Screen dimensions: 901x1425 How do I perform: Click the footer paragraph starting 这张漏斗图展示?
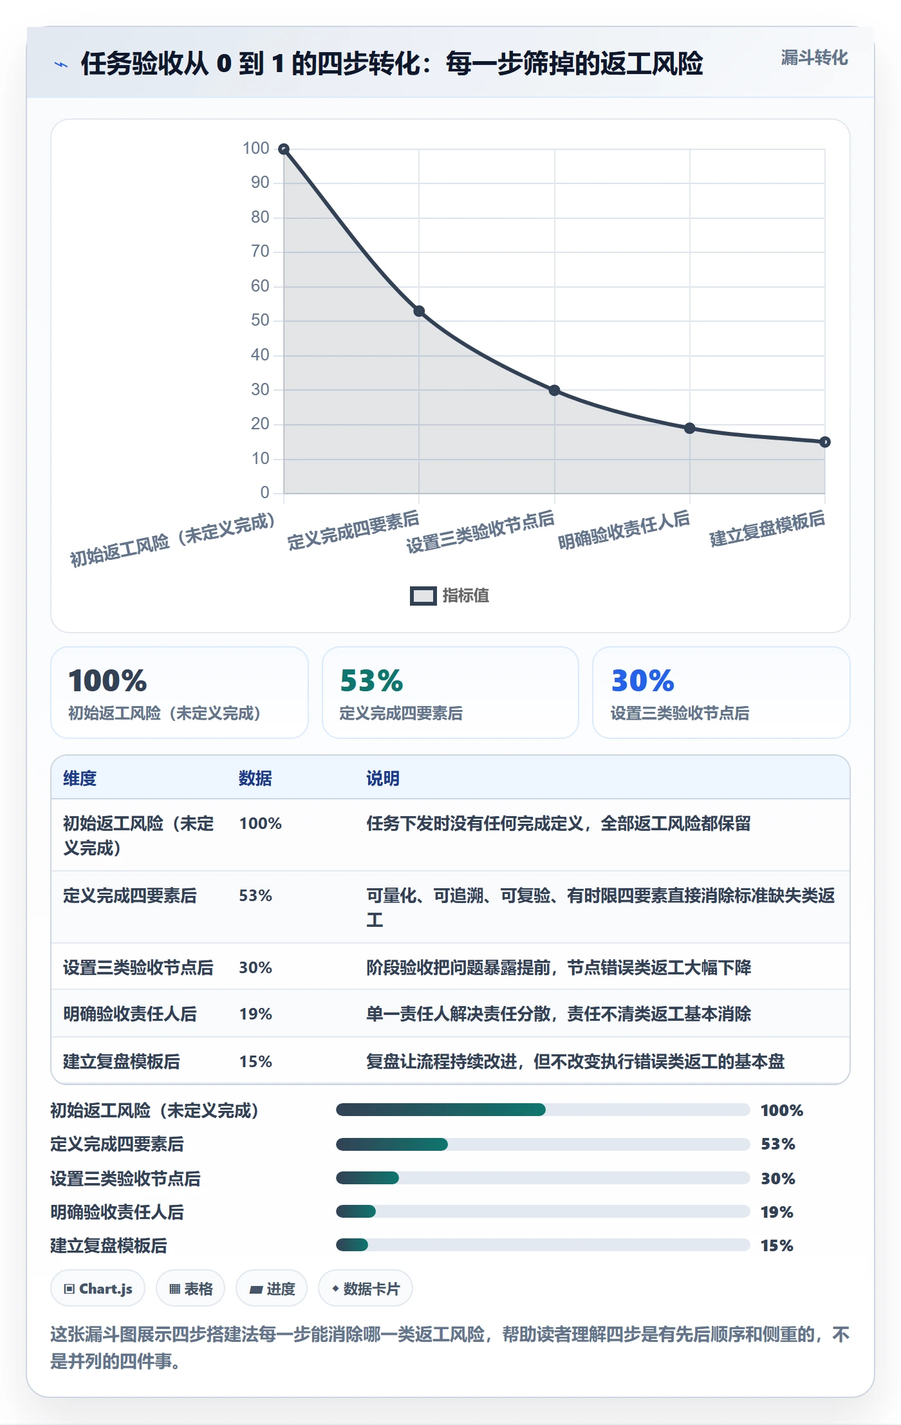tap(450, 1347)
